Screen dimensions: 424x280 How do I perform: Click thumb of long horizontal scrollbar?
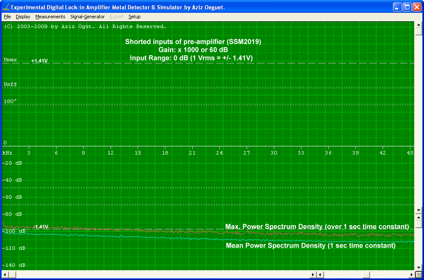click(x=12, y=275)
